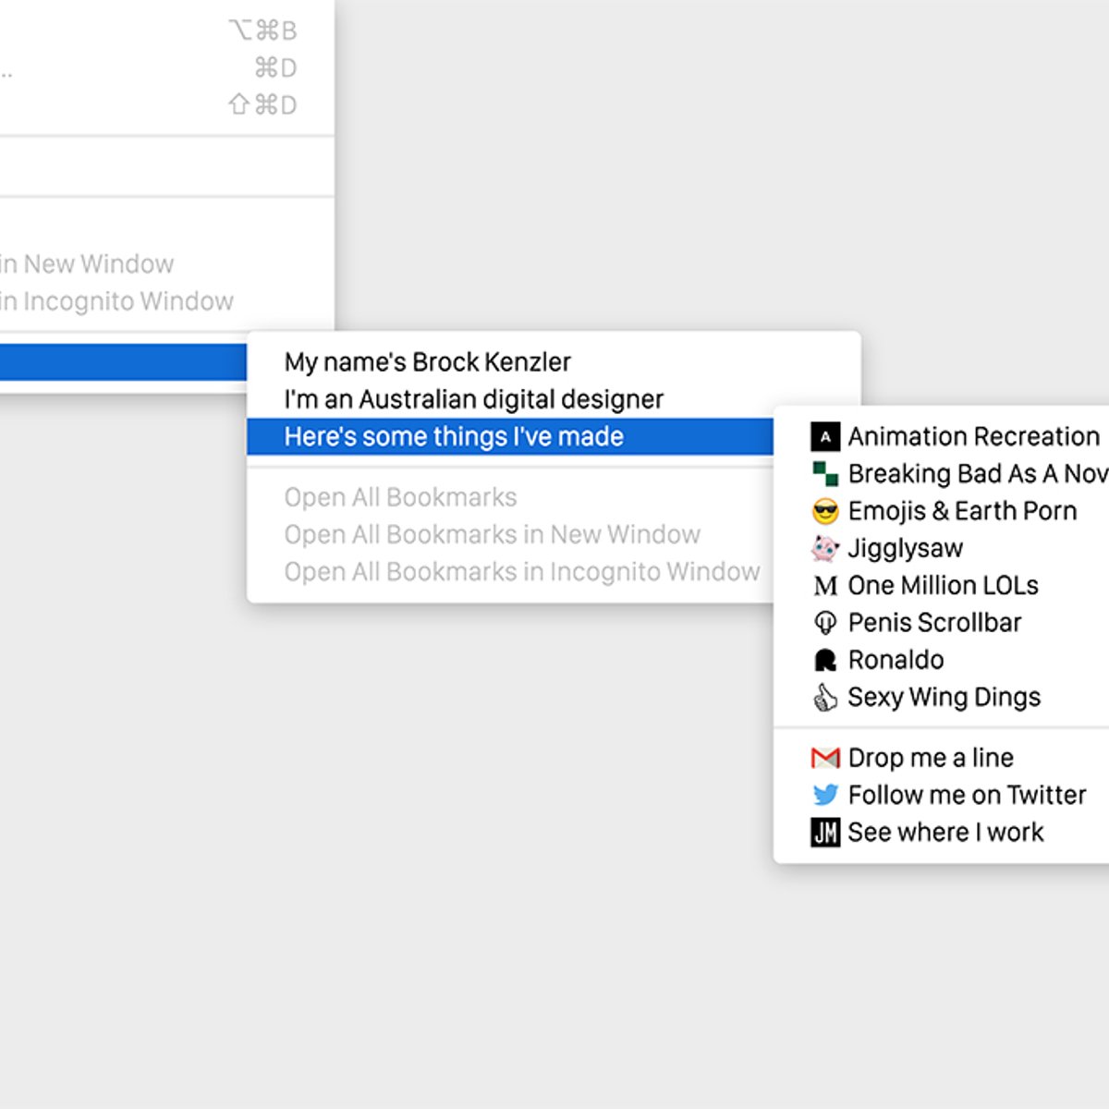1109x1109 pixels.
Task: Click the Animation Recreation black A icon
Action: pos(824,436)
